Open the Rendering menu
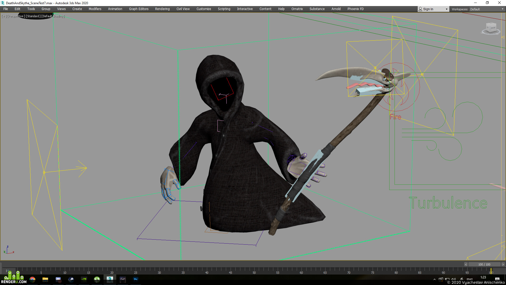This screenshot has height=285, width=506. tap(162, 9)
